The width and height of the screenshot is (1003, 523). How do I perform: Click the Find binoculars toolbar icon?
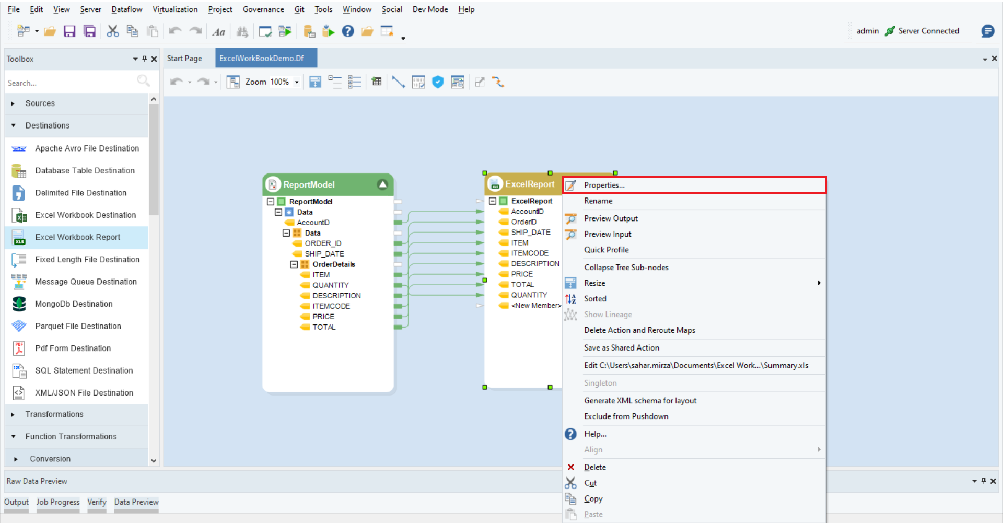pos(242,32)
